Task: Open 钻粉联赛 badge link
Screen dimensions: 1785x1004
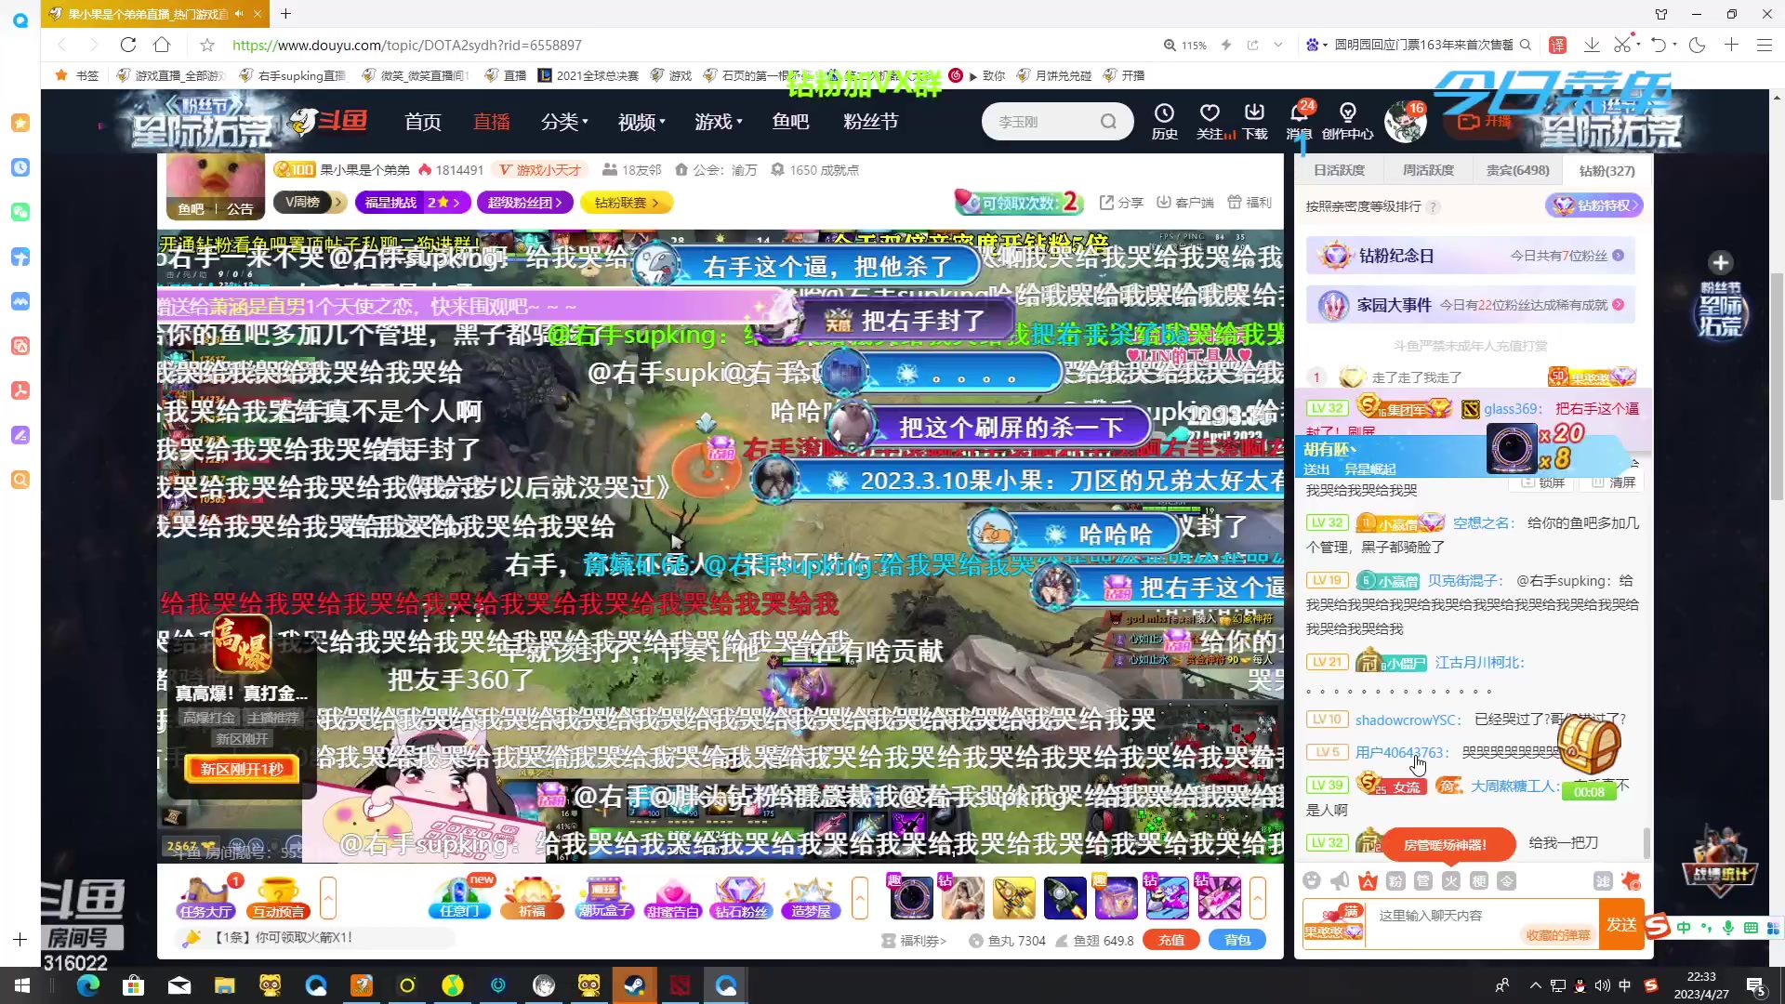Action: click(627, 202)
